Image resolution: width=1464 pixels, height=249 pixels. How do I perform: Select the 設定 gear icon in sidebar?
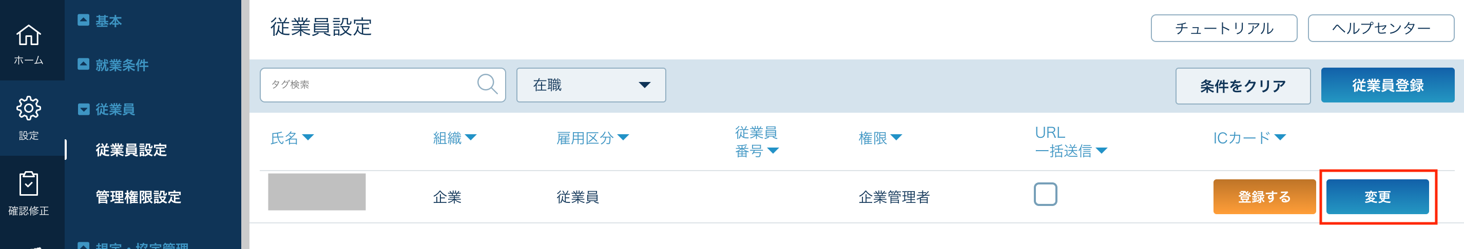click(28, 108)
